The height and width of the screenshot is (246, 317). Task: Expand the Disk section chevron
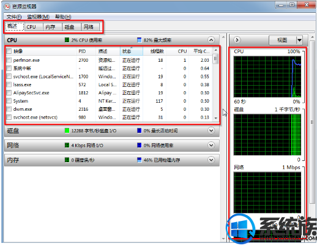(211, 130)
